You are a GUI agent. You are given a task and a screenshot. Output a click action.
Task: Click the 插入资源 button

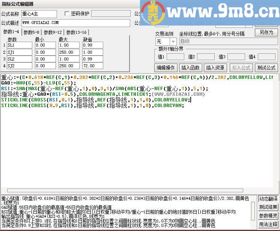[215, 68]
